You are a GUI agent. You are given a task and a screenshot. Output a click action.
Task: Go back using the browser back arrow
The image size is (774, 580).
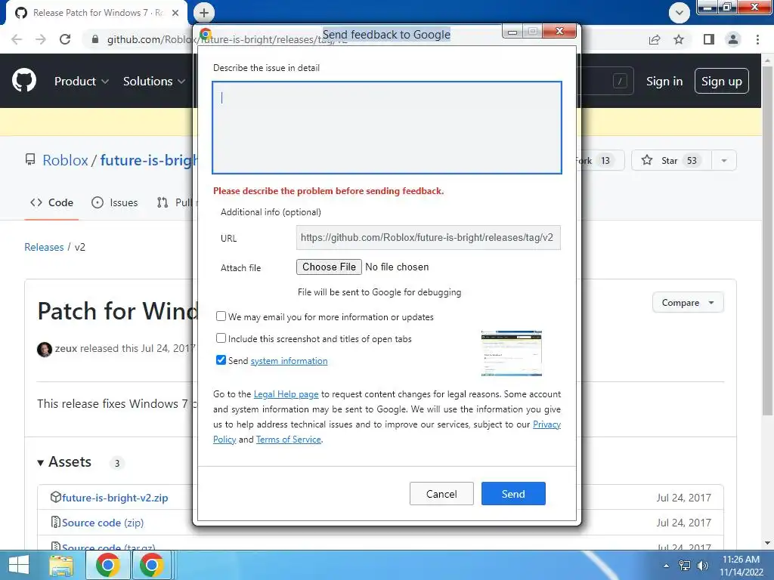click(x=17, y=39)
